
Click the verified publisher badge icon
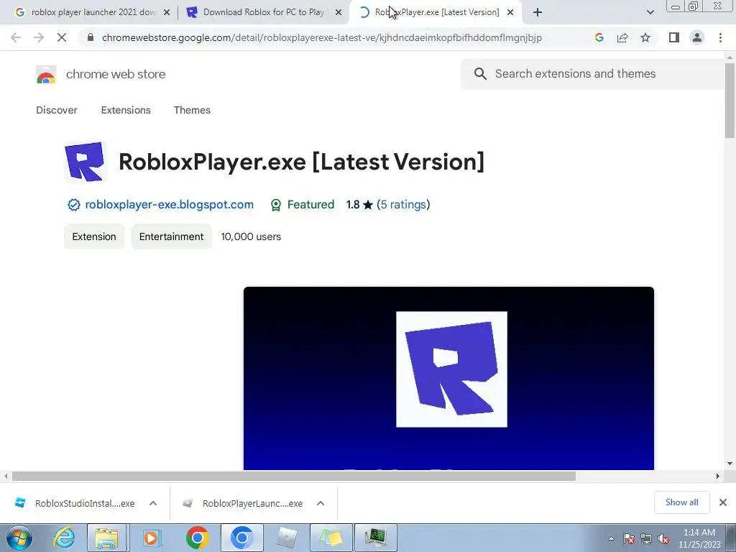tap(74, 205)
